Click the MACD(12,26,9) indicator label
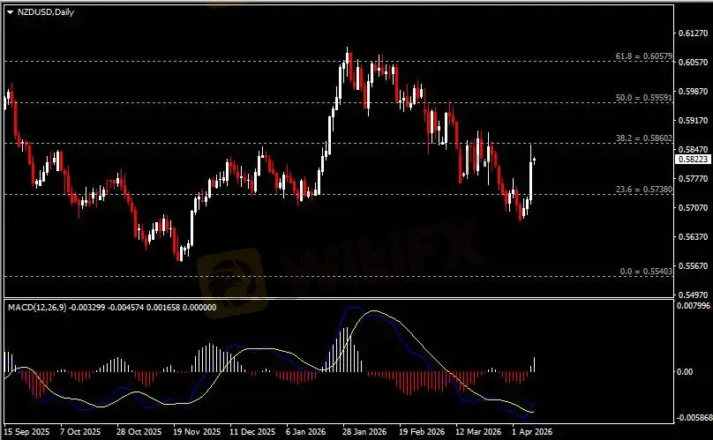This screenshot has height=440, width=713. (37, 307)
